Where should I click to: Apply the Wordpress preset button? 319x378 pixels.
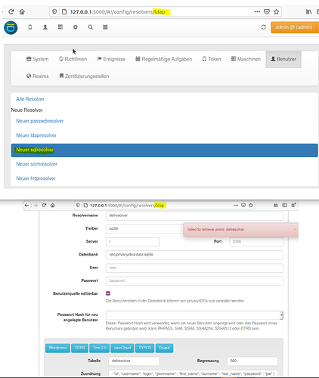(x=57, y=348)
